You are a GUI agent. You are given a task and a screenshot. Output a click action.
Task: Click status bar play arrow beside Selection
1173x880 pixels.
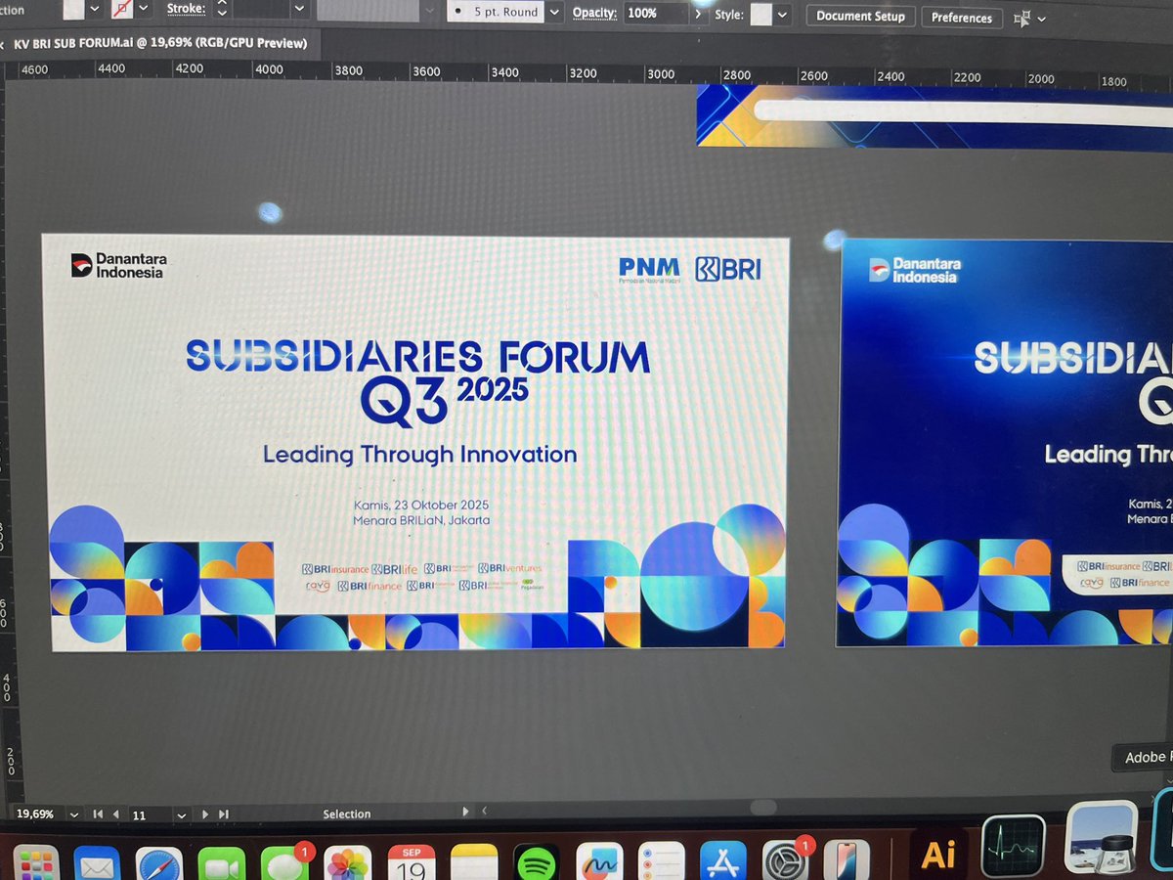[x=465, y=812]
